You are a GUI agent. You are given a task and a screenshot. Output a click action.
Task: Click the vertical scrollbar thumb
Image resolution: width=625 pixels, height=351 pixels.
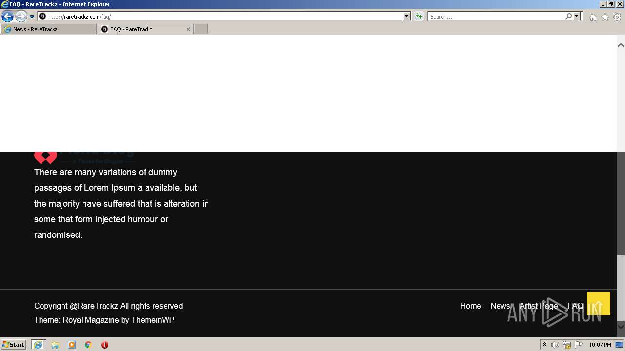[621, 288]
